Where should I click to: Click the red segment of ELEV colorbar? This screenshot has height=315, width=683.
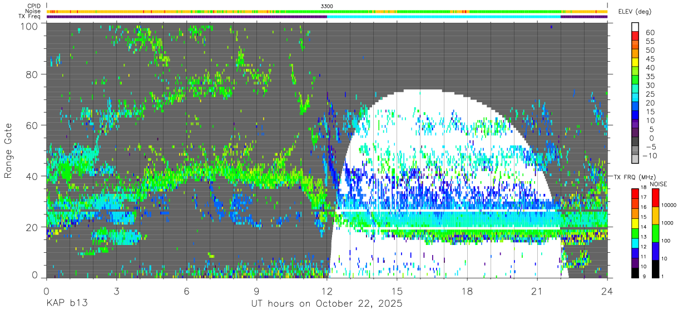click(x=635, y=36)
